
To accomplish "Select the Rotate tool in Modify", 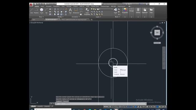I will pos(58,9).
